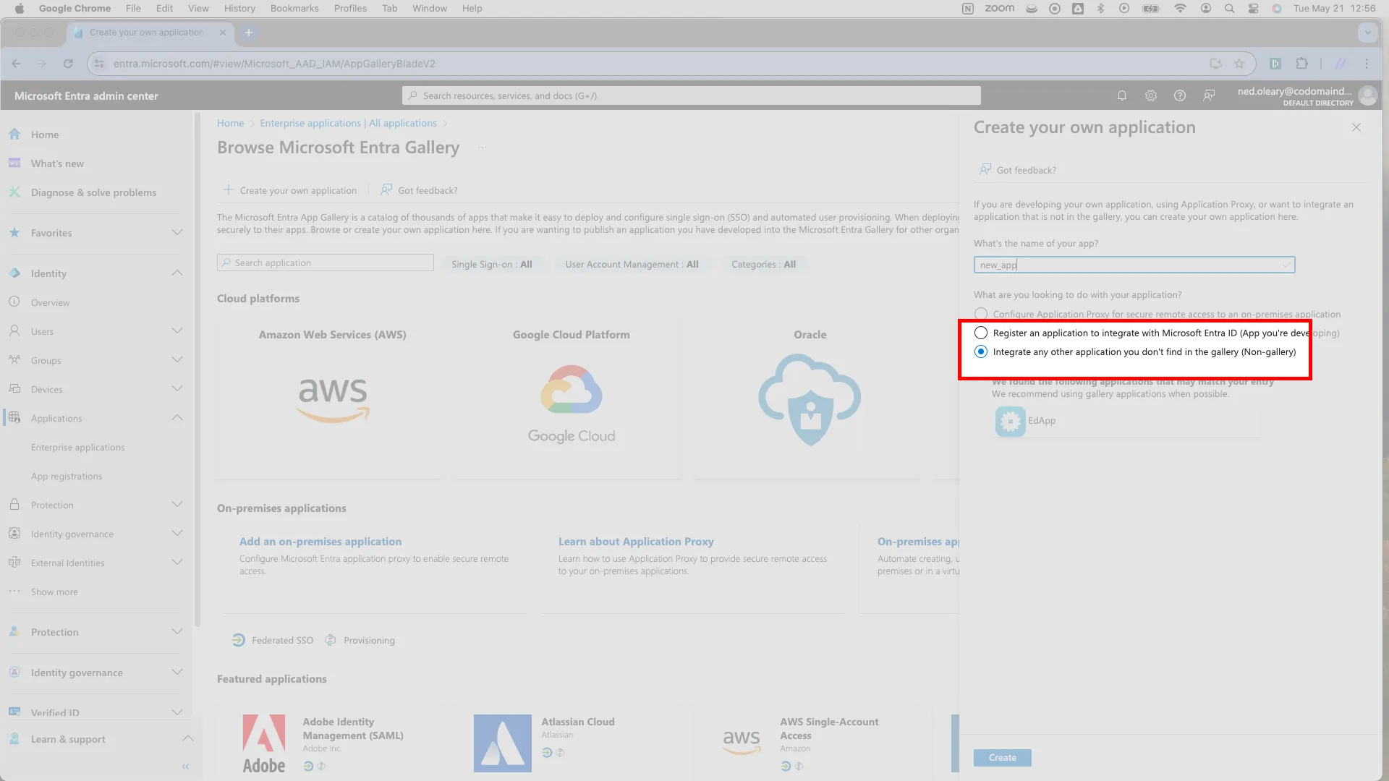Open App registrations in sidebar

click(x=67, y=477)
